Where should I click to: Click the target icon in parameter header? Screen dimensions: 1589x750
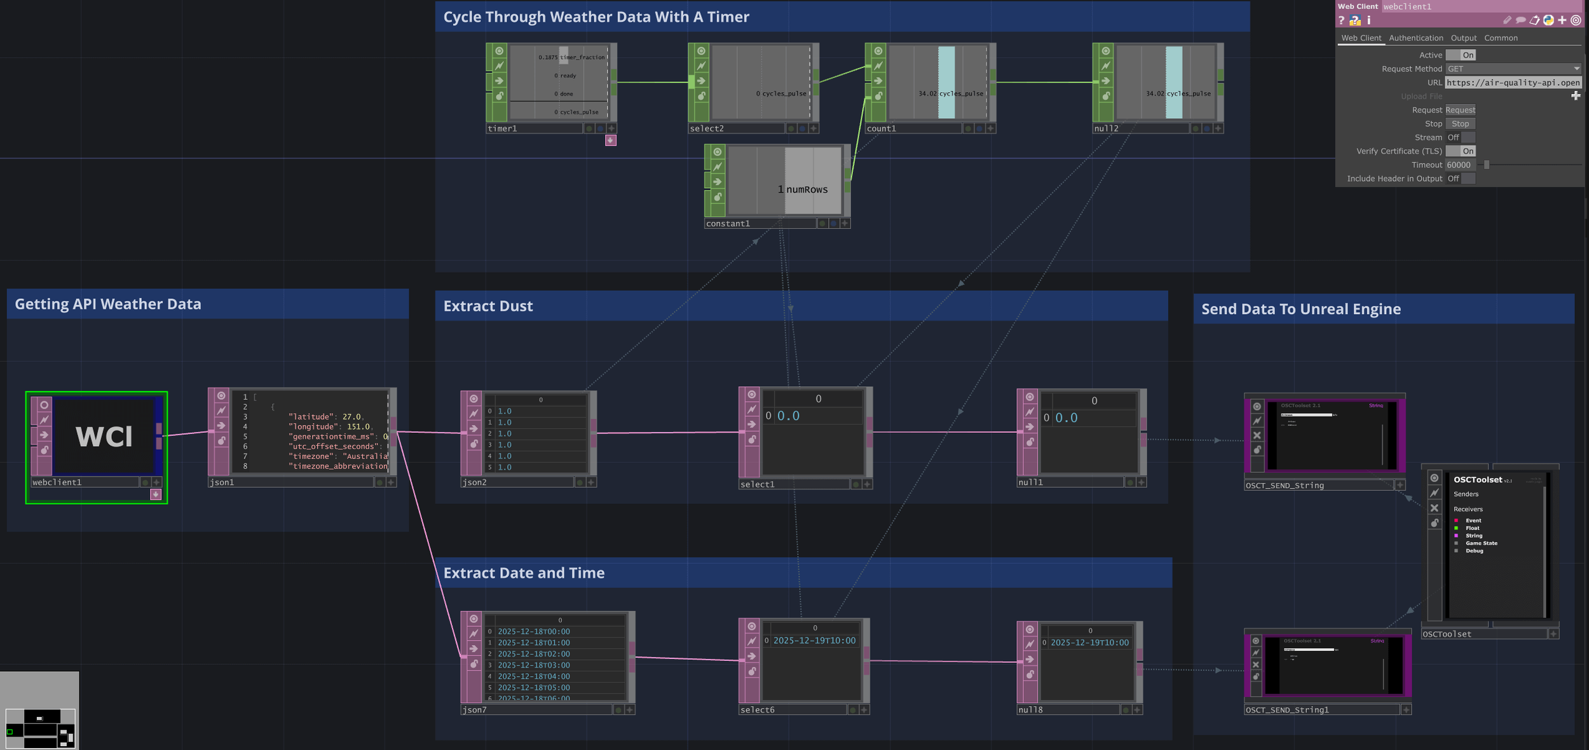point(1576,20)
